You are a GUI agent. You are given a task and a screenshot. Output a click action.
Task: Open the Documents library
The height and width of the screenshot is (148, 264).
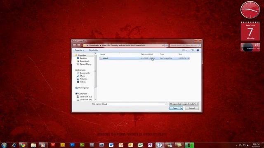click(x=85, y=73)
